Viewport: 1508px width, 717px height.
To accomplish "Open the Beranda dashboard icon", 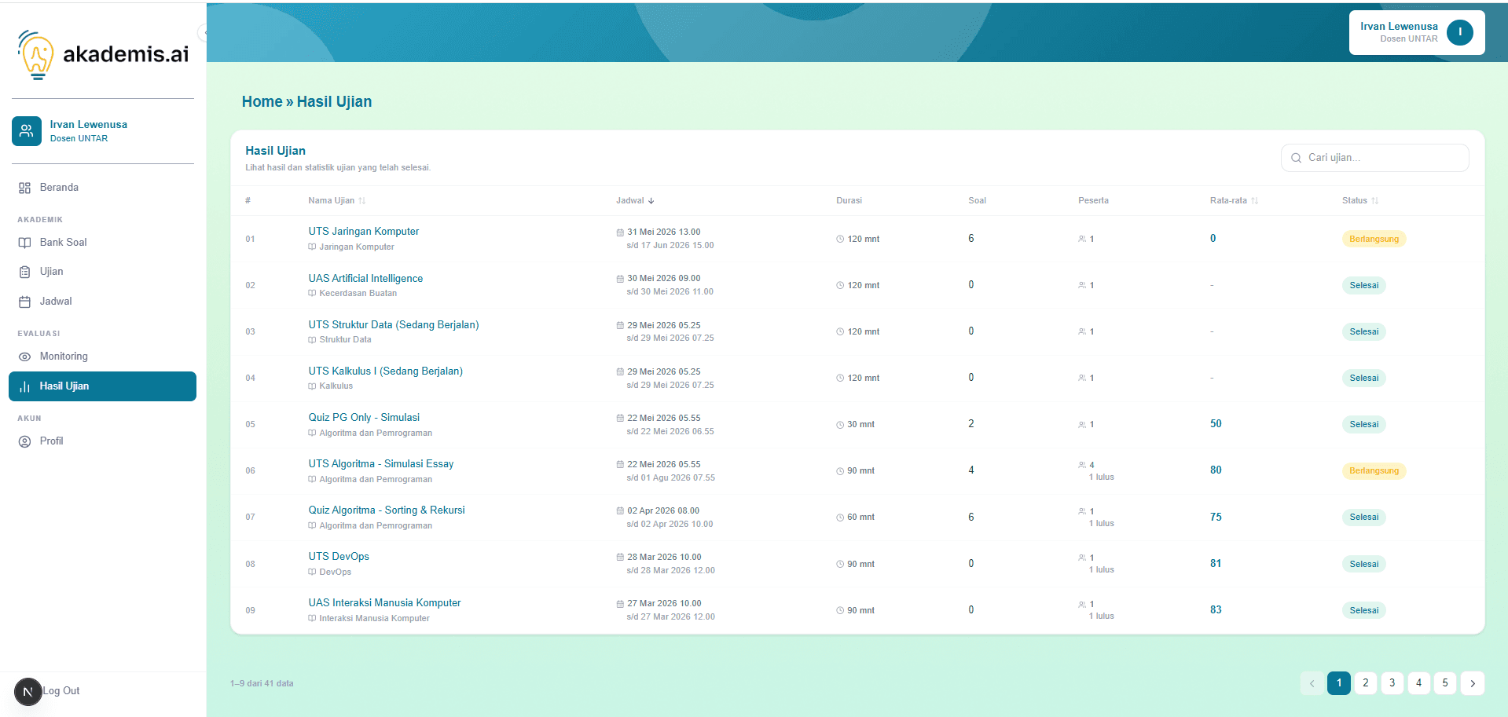I will [x=24, y=188].
